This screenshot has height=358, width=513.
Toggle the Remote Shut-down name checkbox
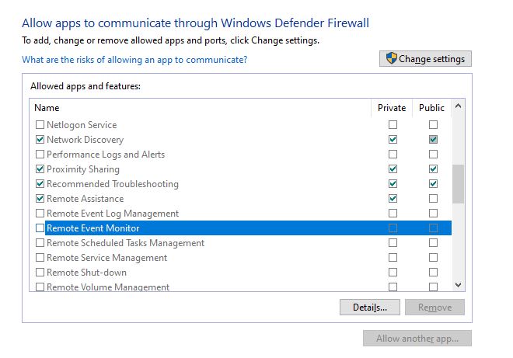(40, 273)
